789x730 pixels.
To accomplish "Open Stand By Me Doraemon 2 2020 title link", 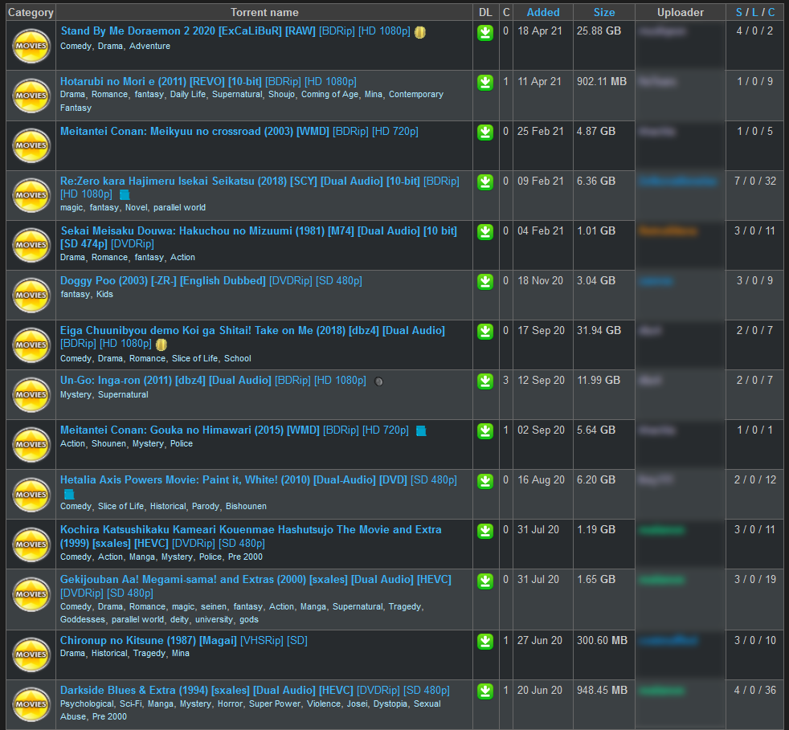I will pos(235,31).
